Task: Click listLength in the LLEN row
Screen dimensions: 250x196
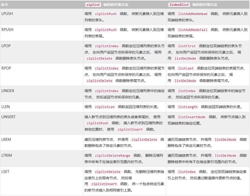Action: point(188,107)
